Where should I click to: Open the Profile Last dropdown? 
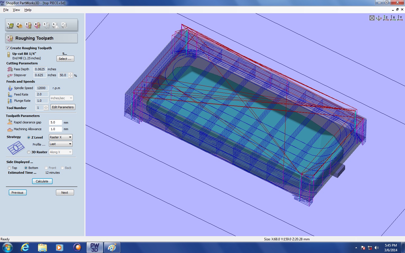(61, 144)
